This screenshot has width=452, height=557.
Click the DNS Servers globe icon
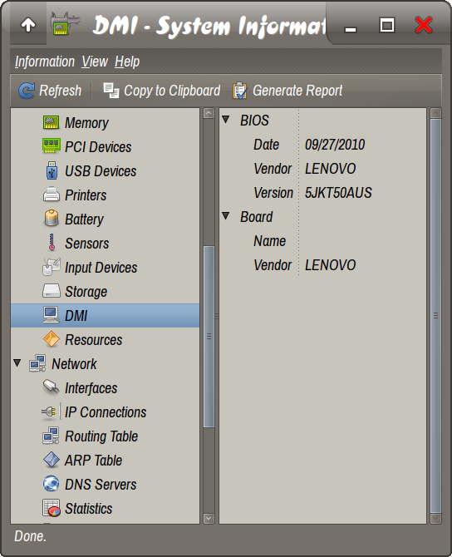pyautogui.click(x=52, y=484)
